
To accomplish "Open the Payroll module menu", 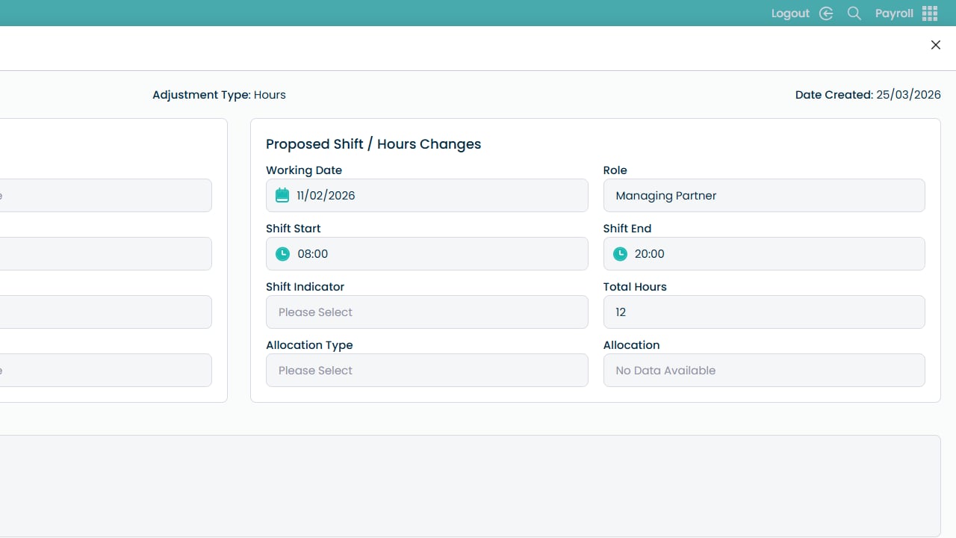I will (x=894, y=13).
